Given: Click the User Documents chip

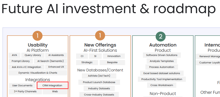Looking at the screenshot, I should click(x=22, y=86).
